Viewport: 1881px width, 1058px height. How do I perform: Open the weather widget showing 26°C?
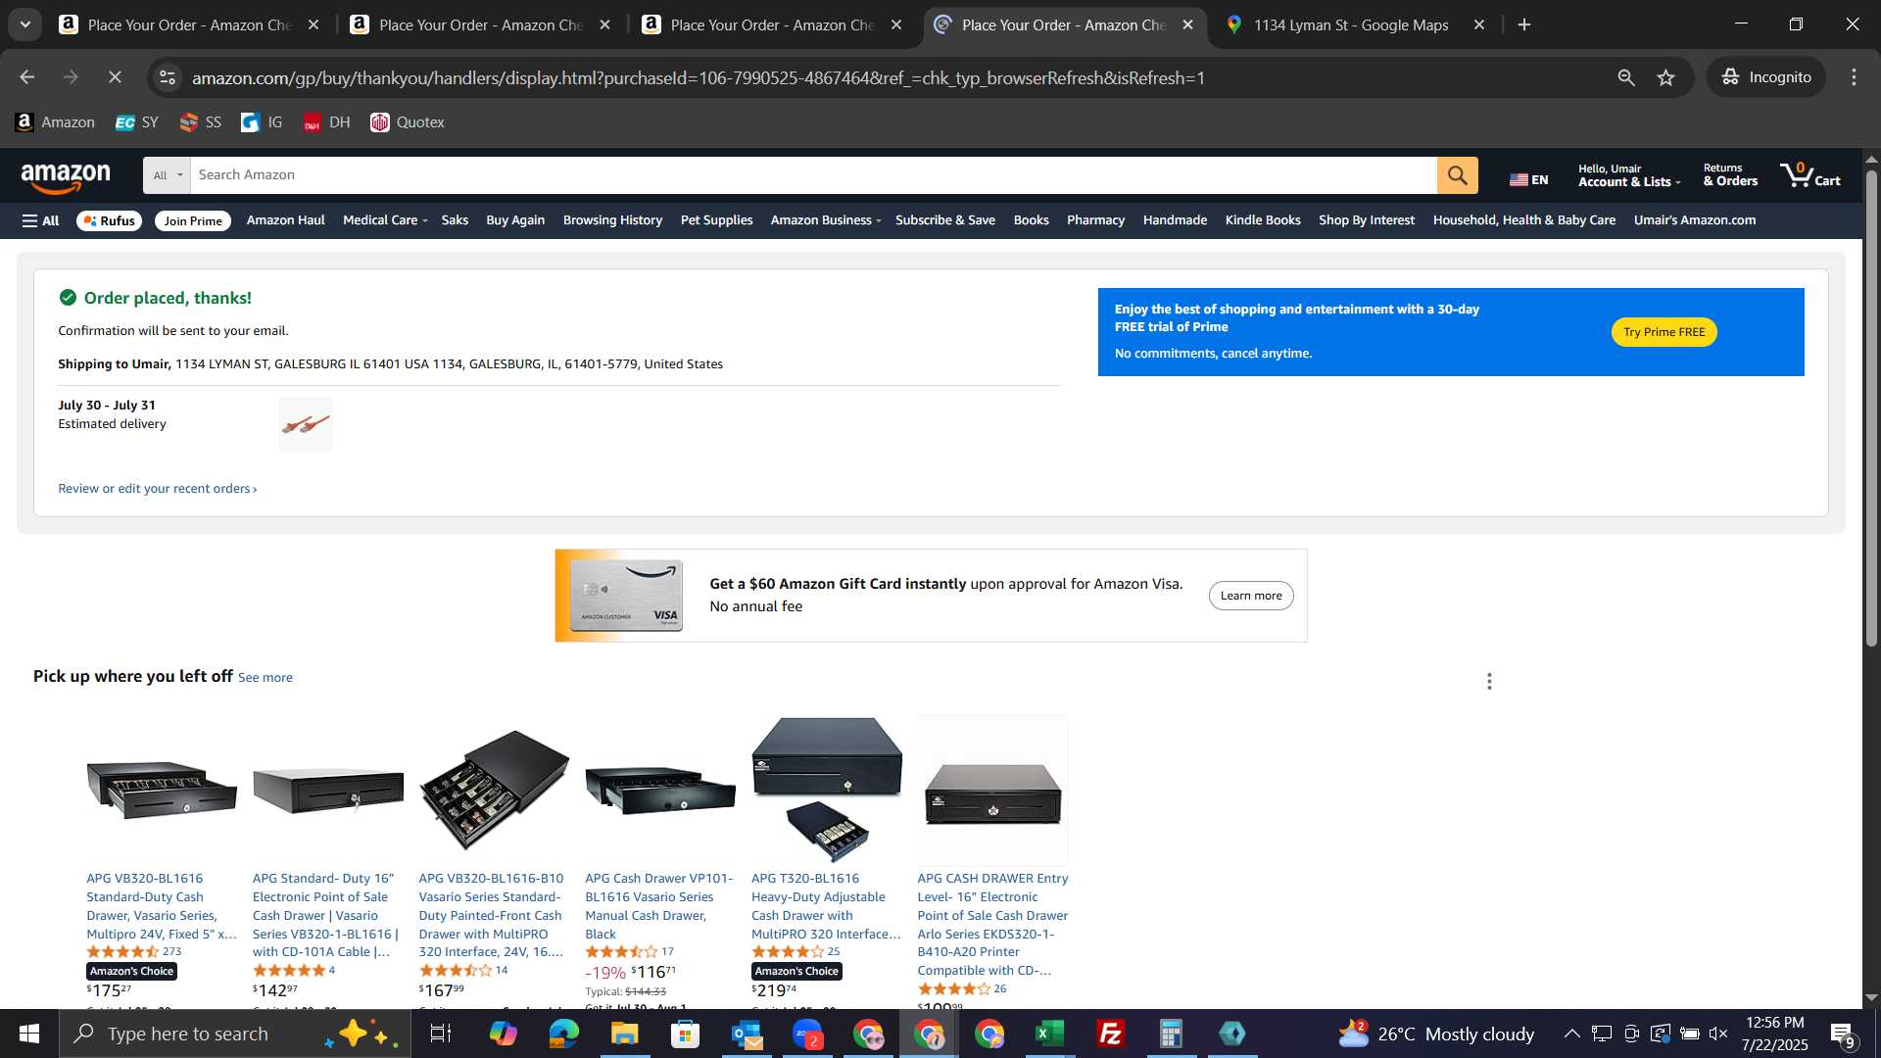[1437, 1034]
